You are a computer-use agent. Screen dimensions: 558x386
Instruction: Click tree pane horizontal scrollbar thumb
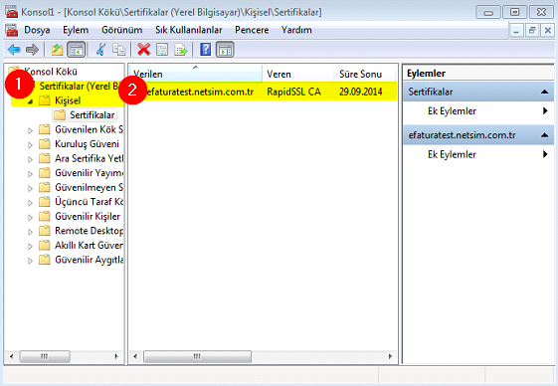click(45, 356)
